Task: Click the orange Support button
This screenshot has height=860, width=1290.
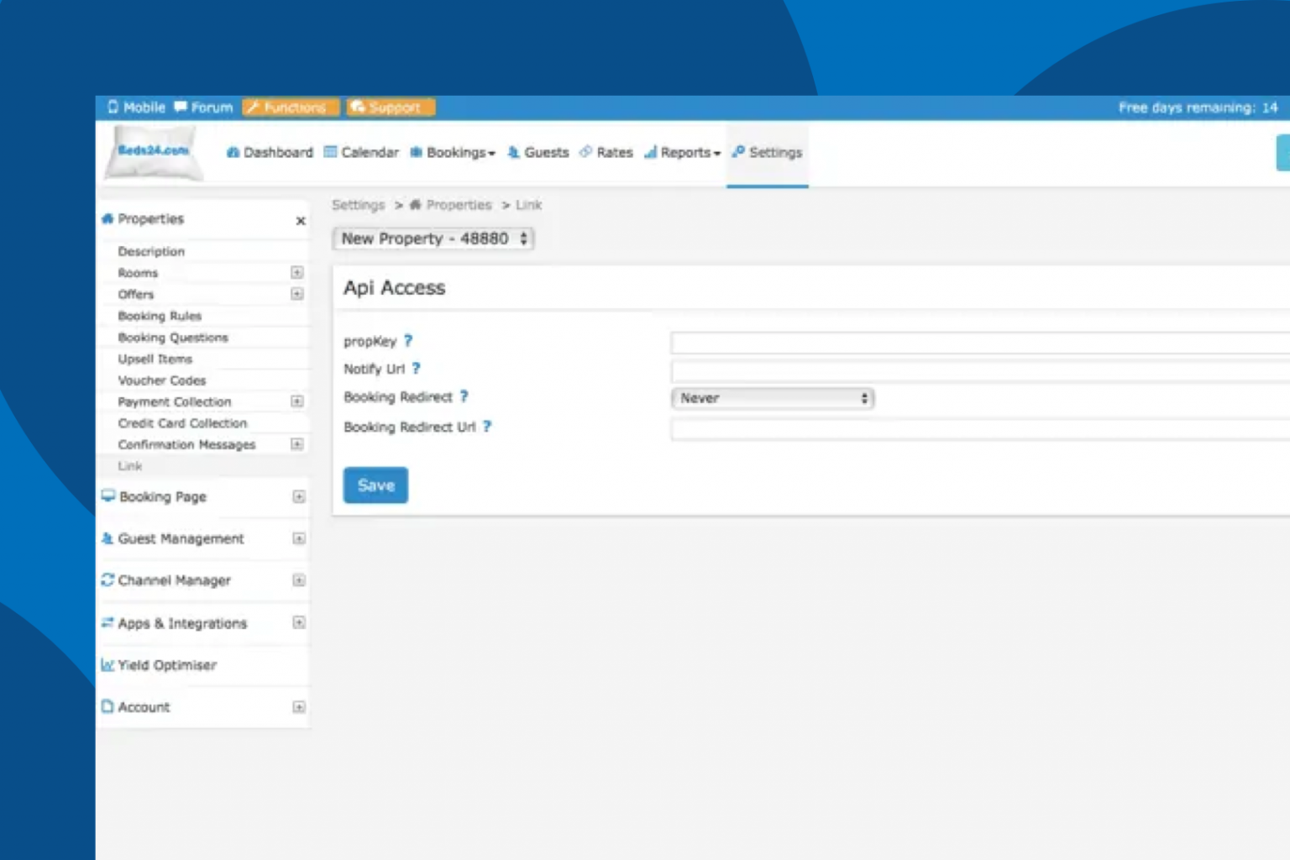Action: (x=391, y=107)
